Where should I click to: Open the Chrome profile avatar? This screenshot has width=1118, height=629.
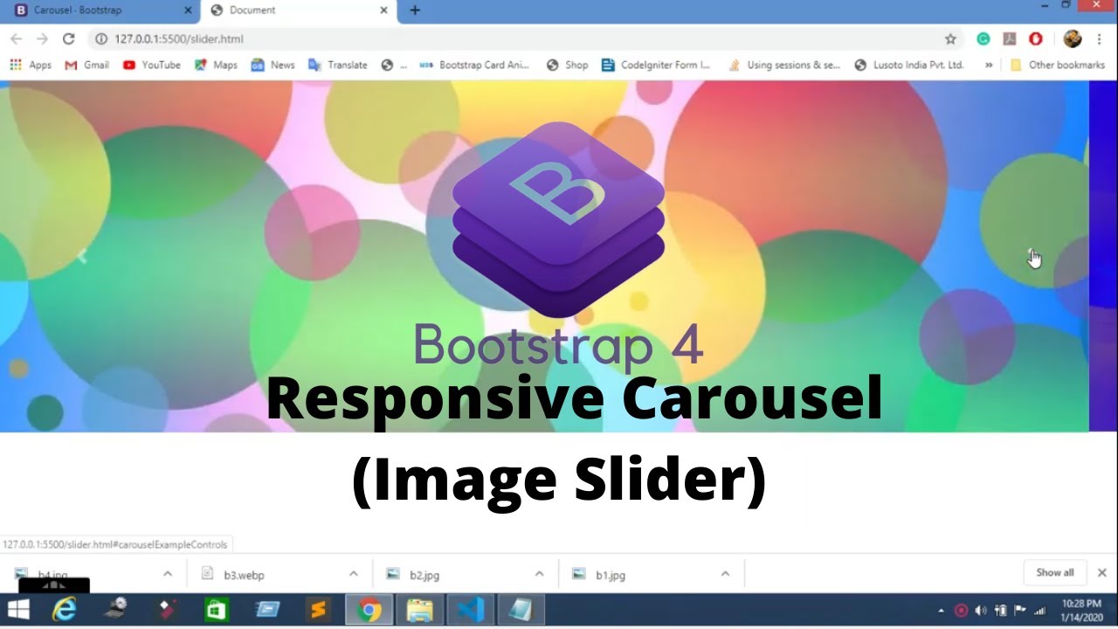[x=1073, y=38]
